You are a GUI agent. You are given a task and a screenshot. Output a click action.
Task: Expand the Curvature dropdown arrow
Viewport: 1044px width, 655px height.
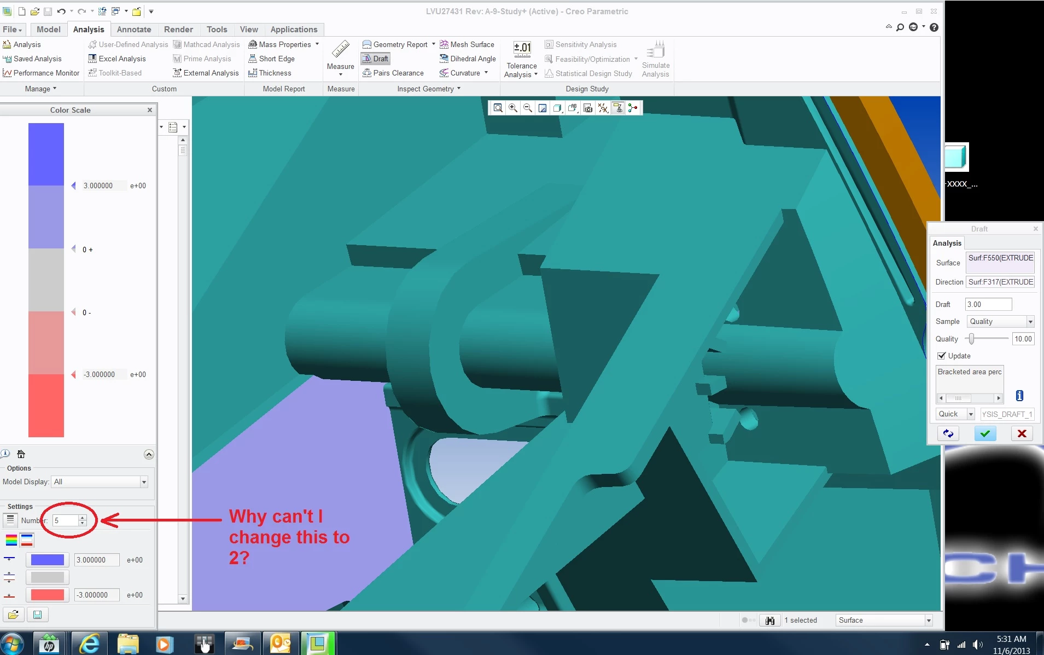pyautogui.click(x=486, y=72)
